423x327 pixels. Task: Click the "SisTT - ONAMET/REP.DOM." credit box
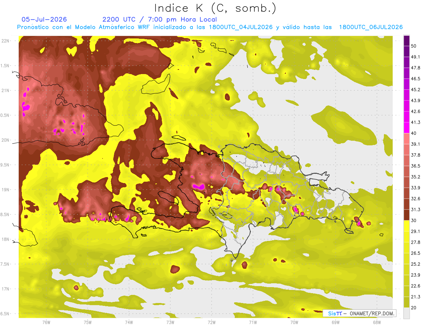359,313
